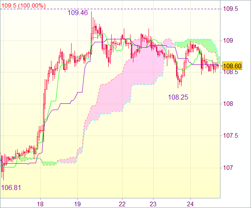Click date label 22 on time axis

(x=122, y=204)
